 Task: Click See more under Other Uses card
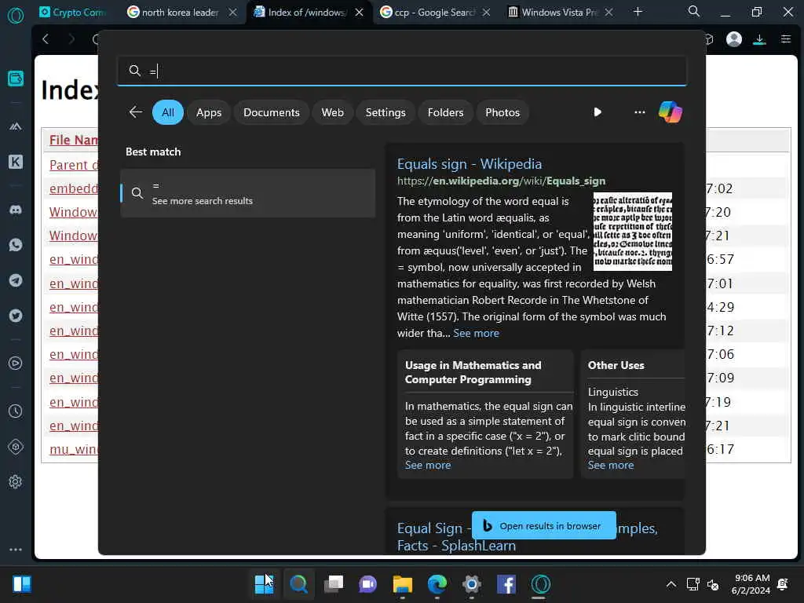610,465
